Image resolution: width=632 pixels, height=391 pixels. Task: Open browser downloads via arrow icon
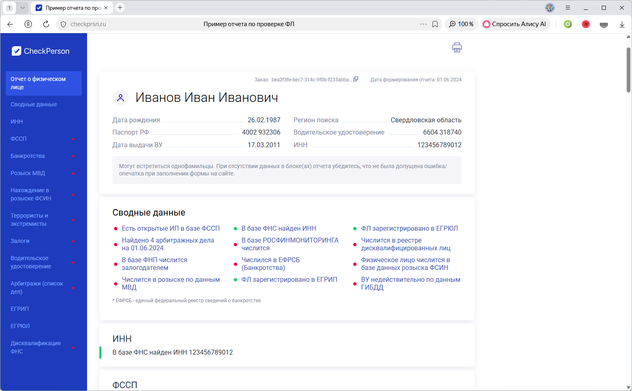point(622,24)
